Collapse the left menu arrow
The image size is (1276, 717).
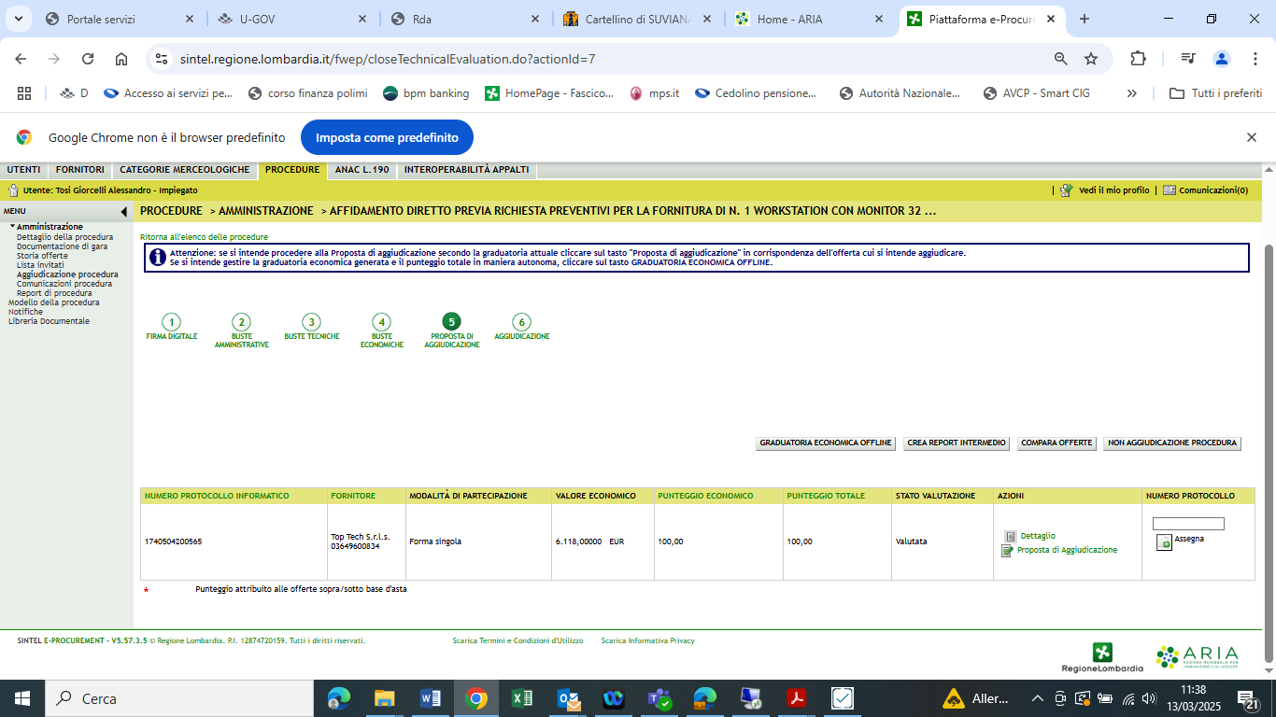click(123, 212)
